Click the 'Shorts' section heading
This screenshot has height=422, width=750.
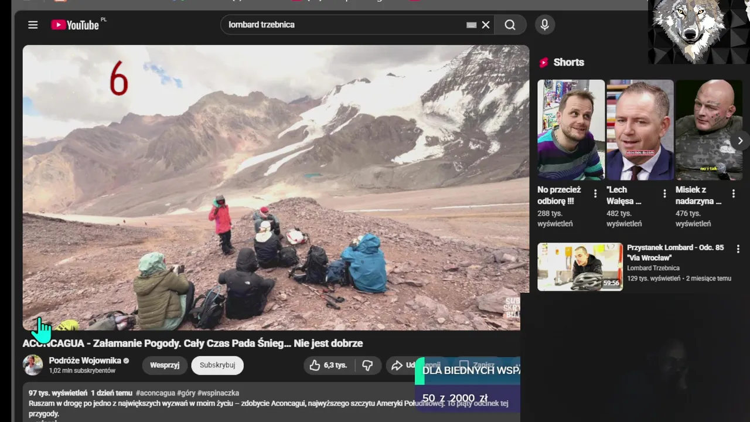click(569, 62)
